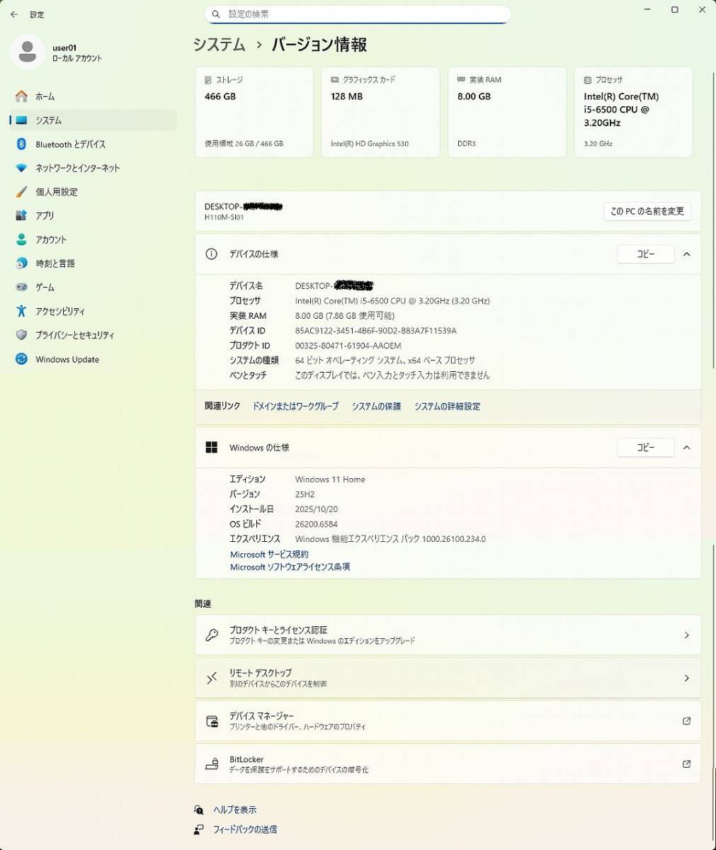Open the グラフィックス カード 128 MB card

380,112
